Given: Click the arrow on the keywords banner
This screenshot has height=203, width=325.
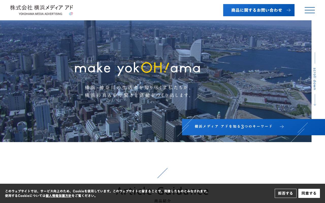Looking at the screenshot, I should point(282,127).
